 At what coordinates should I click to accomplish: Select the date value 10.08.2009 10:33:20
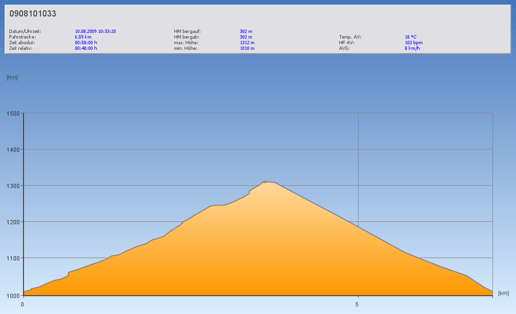pos(95,31)
